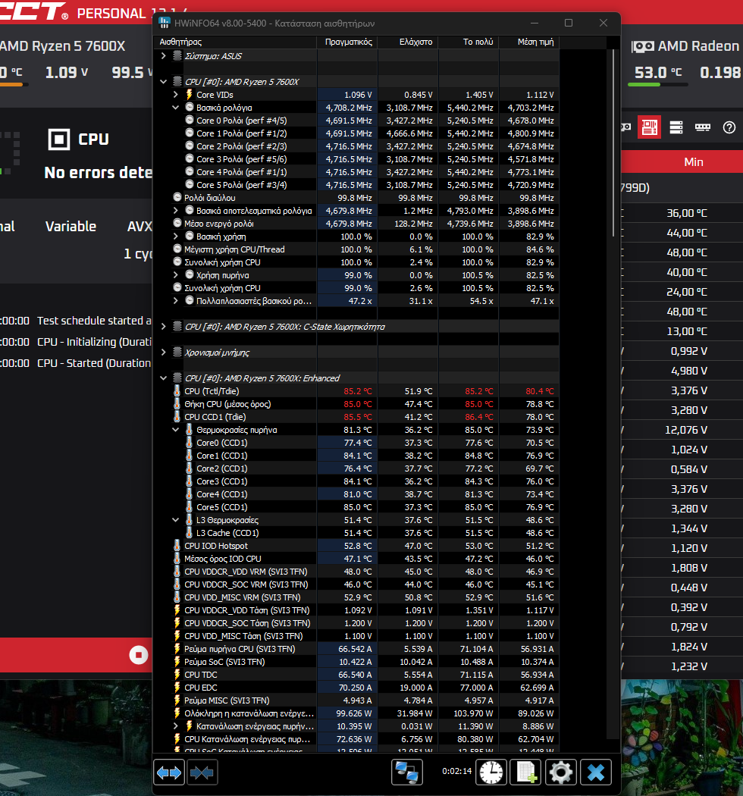This screenshot has height=796, width=743.
Task: Expand Βασικά αποτελεσματικά ρολόγια row
Action: pyautogui.click(x=176, y=210)
